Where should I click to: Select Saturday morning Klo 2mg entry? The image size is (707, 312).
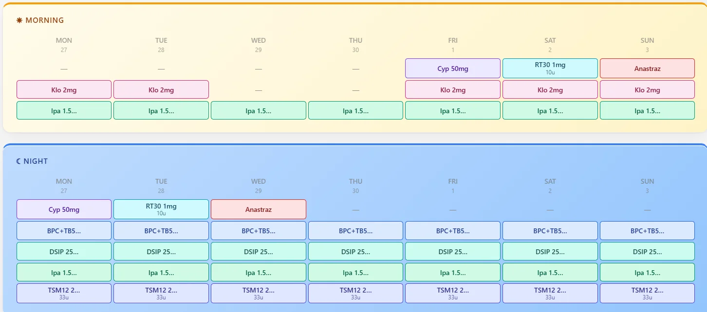(x=550, y=90)
